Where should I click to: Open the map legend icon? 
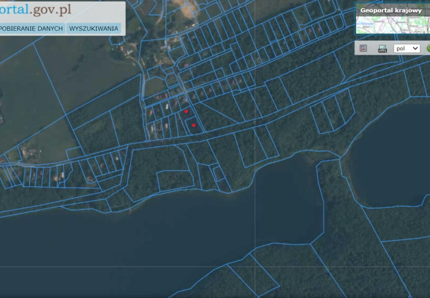pyautogui.click(x=363, y=48)
